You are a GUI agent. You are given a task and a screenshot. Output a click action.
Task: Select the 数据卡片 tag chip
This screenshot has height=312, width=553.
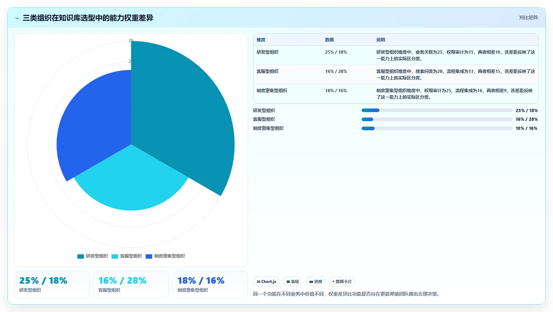coord(342,282)
